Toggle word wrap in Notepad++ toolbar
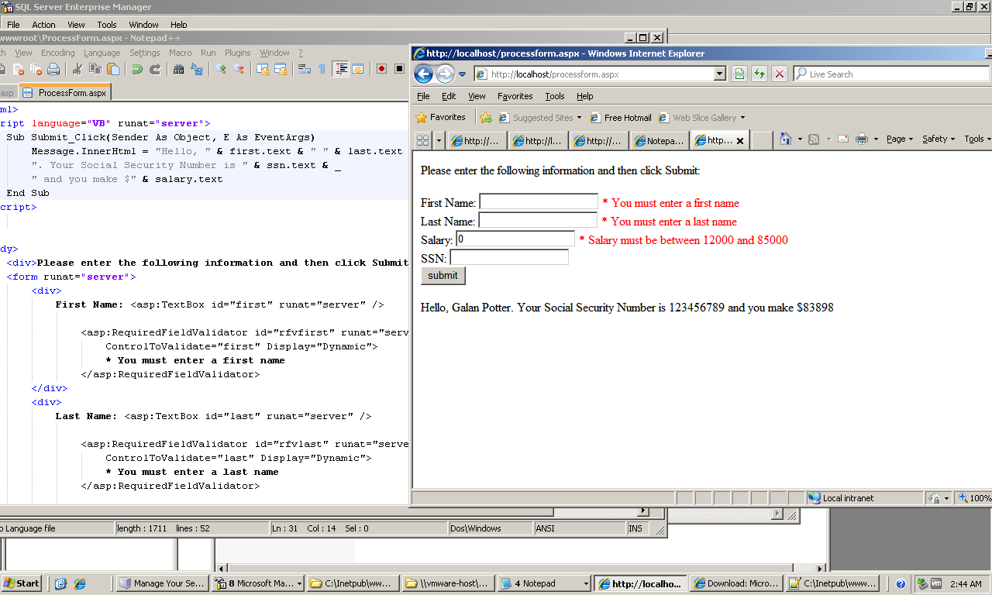This screenshot has width=992, height=595. click(305, 69)
